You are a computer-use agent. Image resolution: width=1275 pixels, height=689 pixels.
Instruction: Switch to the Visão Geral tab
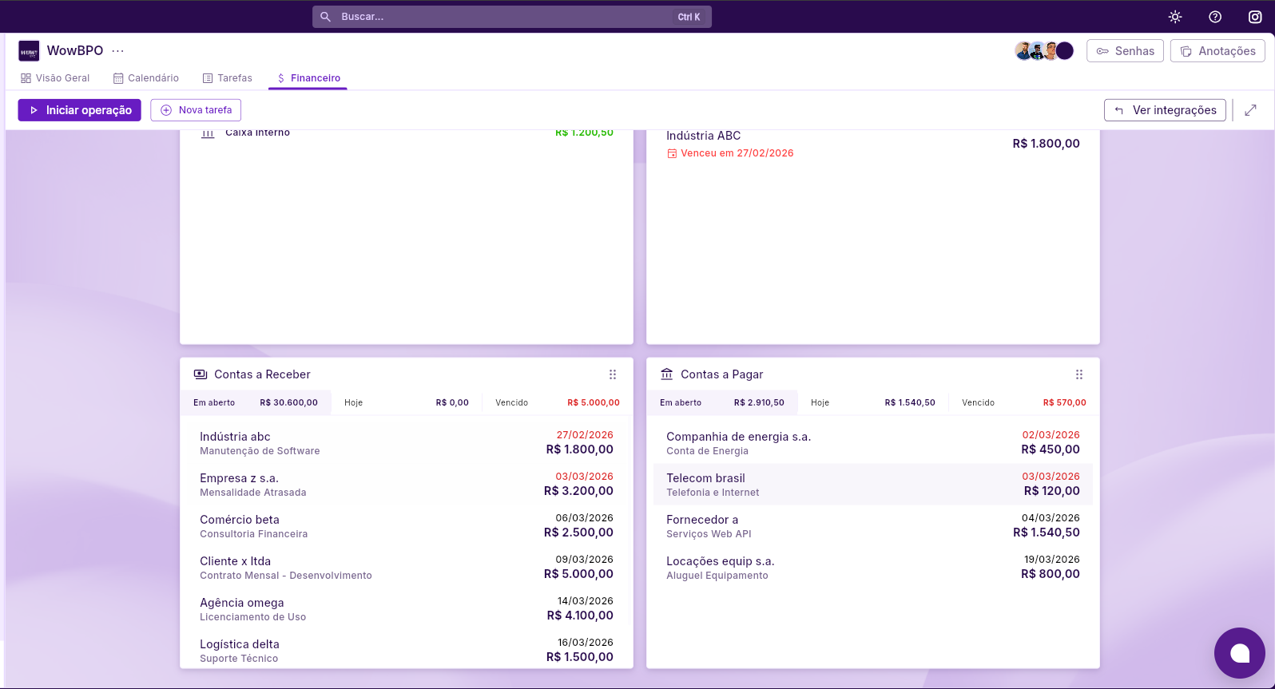point(55,78)
